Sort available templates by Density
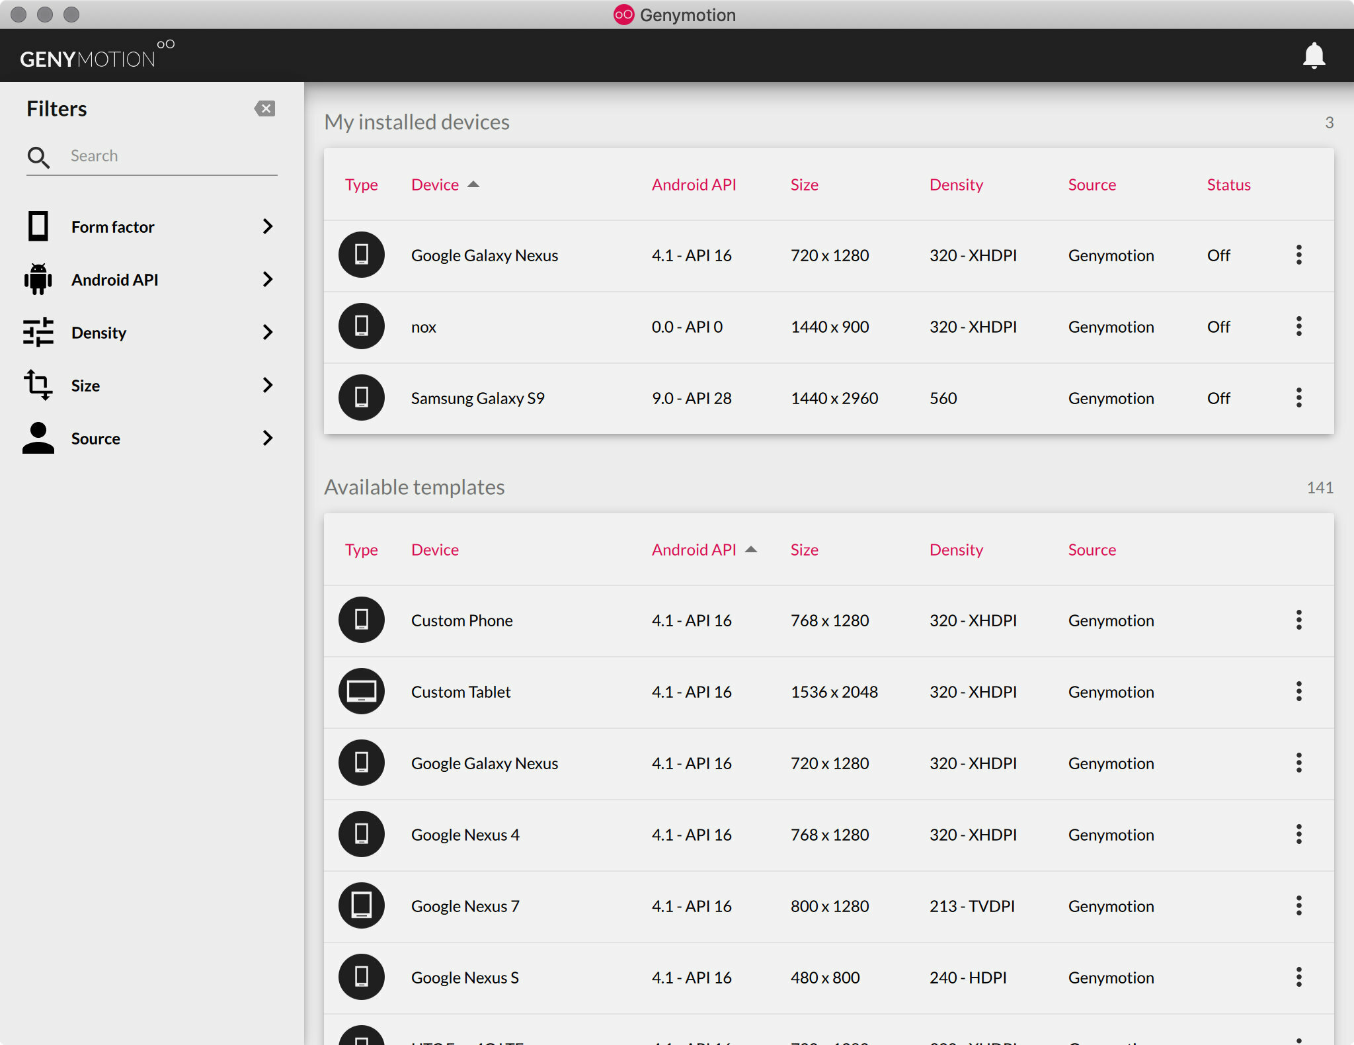Viewport: 1354px width, 1045px height. (x=956, y=550)
